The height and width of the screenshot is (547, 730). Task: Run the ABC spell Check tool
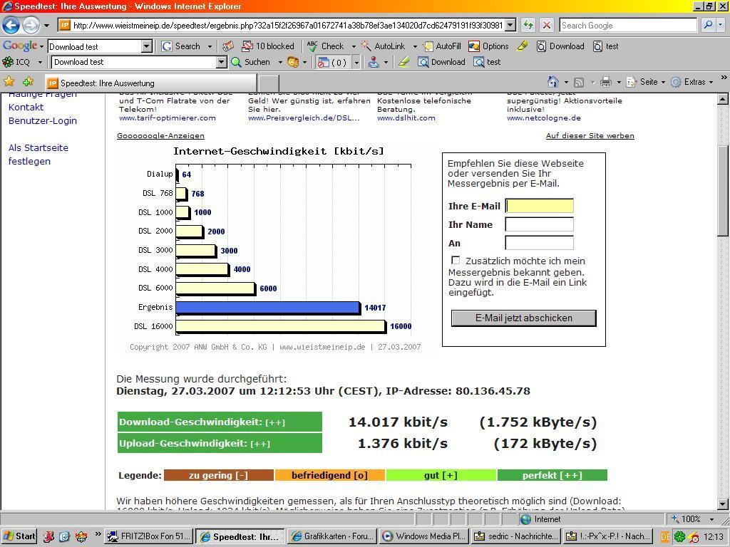pos(325,46)
